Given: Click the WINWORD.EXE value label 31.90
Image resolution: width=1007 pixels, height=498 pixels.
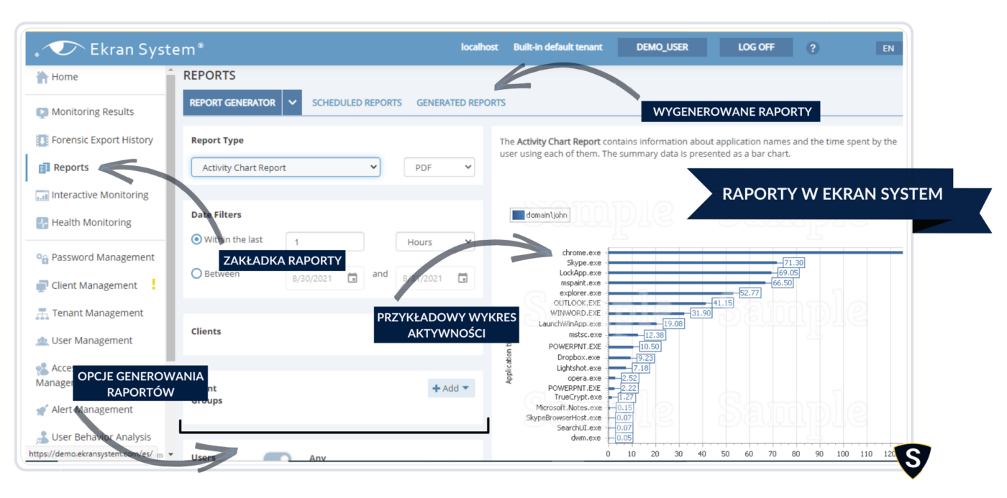Looking at the screenshot, I should (x=701, y=313).
